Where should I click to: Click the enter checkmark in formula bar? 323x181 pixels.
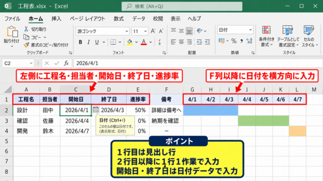coord(57,63)
